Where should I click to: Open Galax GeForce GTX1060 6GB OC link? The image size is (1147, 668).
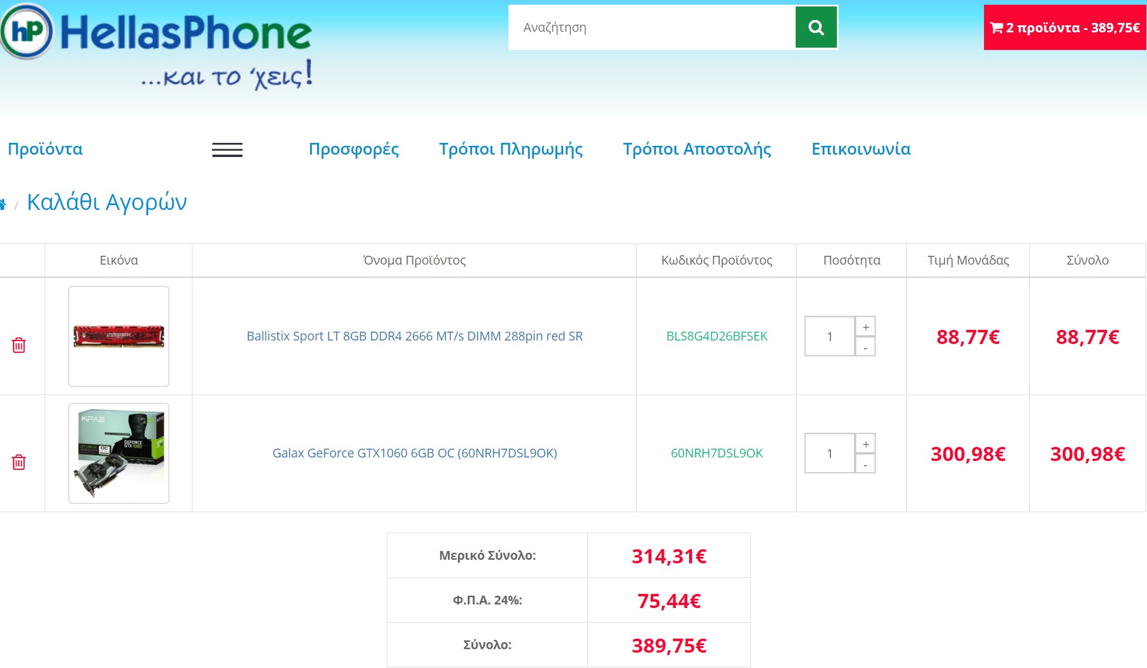coord(414,453)
